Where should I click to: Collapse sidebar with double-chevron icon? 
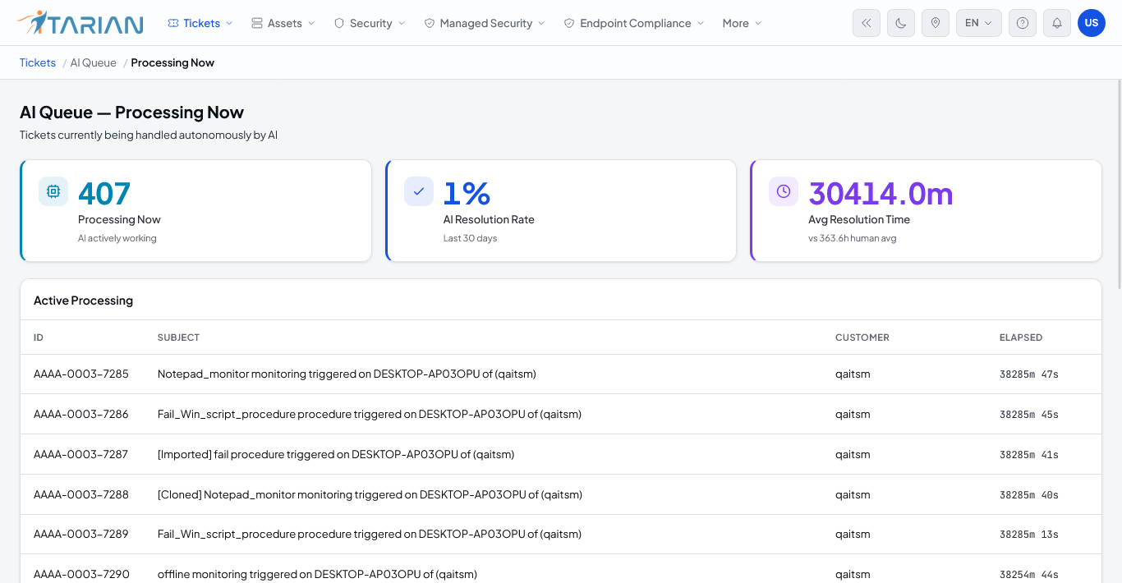[x=867, y=23]
